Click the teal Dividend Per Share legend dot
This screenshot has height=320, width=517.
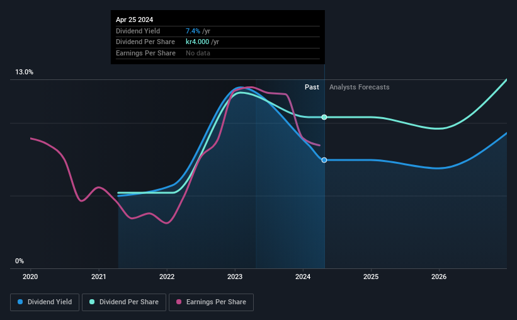click(92, 302)
